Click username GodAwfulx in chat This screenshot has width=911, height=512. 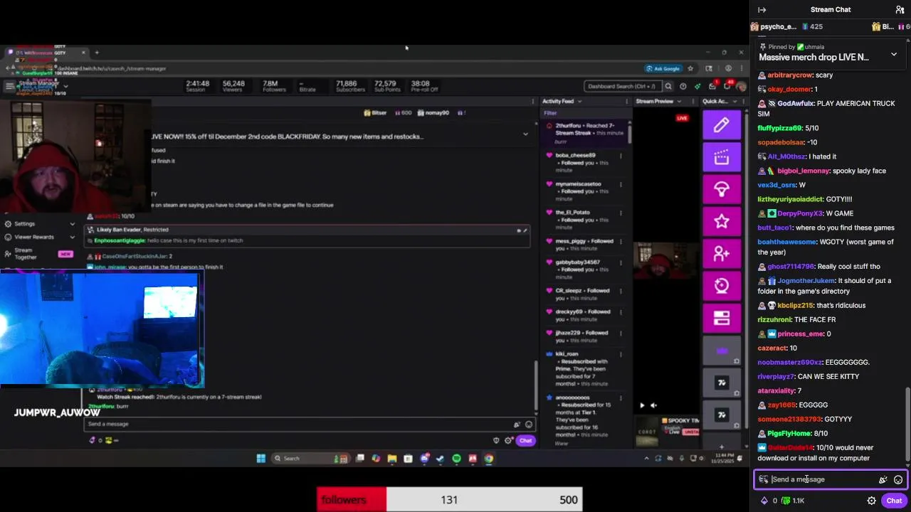[x=795, y=103]
